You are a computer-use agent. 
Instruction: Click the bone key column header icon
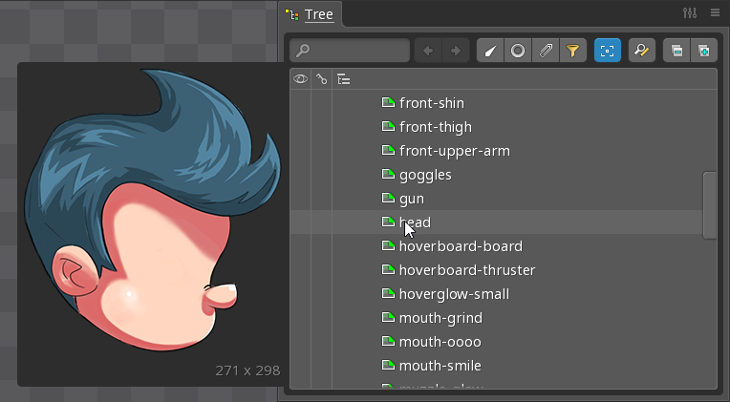point(322,79)
